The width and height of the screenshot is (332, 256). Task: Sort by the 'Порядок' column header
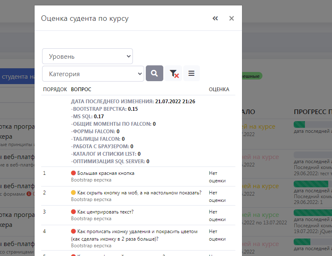[x=55, y=89]
